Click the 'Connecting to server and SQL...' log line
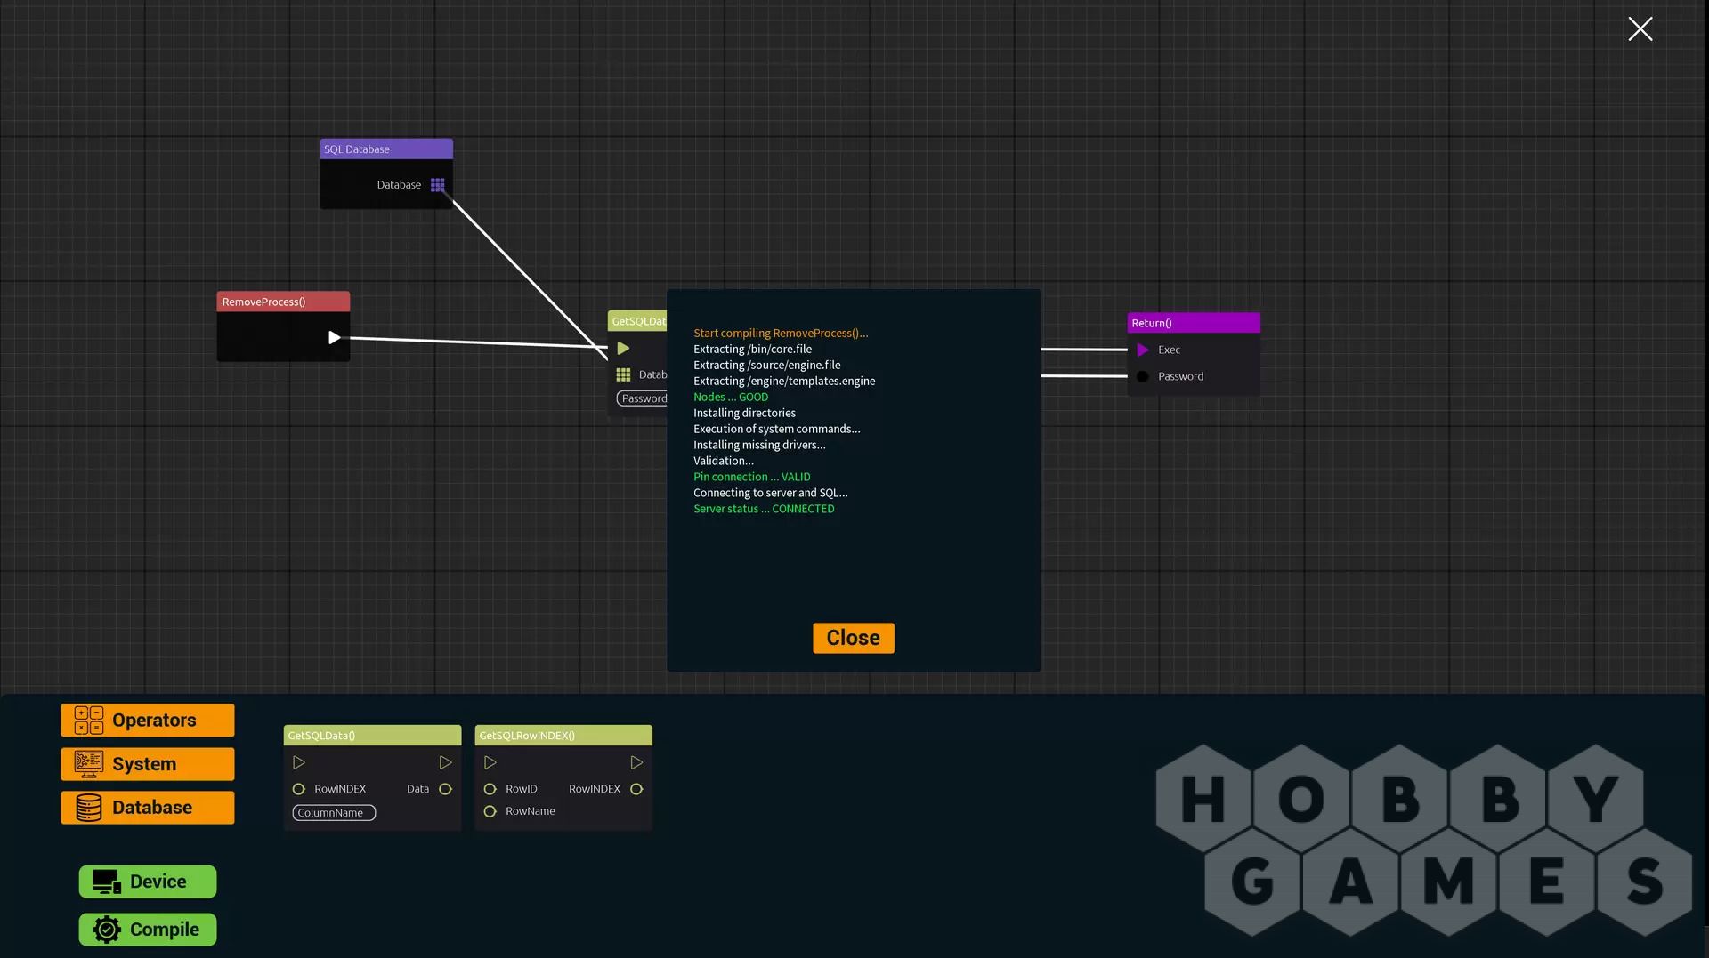Screen dimensions: 1709x958 click(771, 494)
